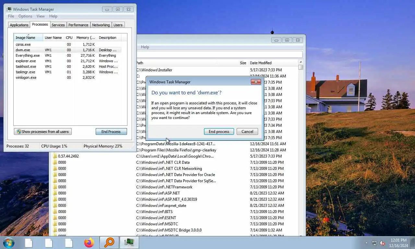This screenshot has height=249, width=415.
Task: Click folder icon in the .NET CLR Data row
Action: pos(55,162)
